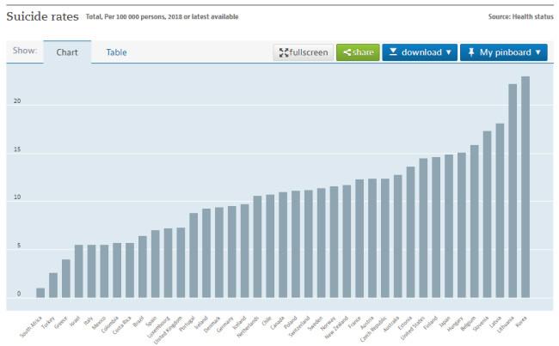The width and height of the screenshot is (559, 346).
Task: Select the bar for Turkey
Action: 53,285
